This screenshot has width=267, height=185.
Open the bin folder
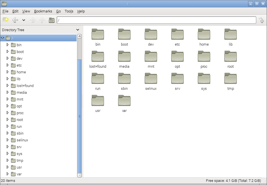(97, 35)
